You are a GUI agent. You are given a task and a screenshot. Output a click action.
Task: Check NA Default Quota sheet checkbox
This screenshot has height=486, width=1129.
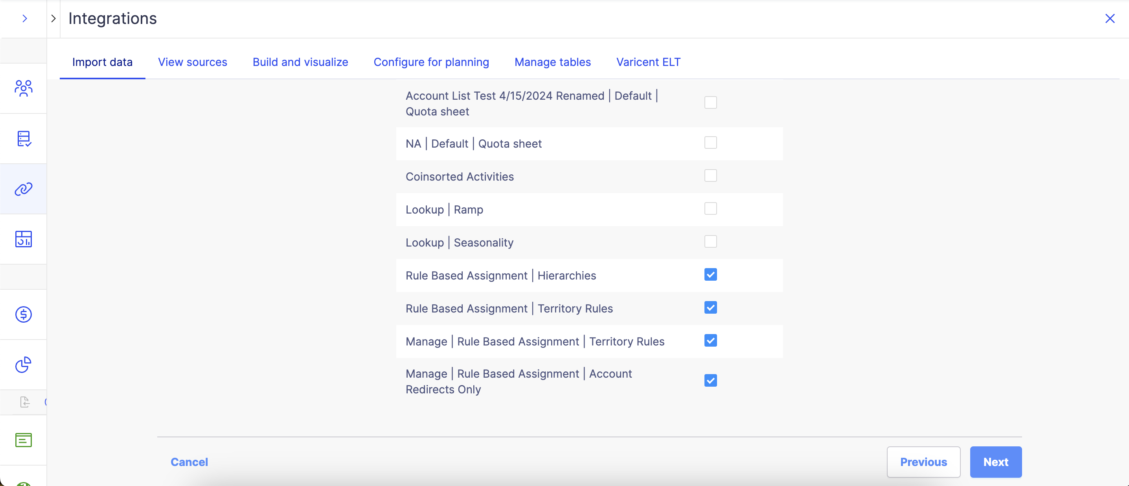tap(710, 143)
